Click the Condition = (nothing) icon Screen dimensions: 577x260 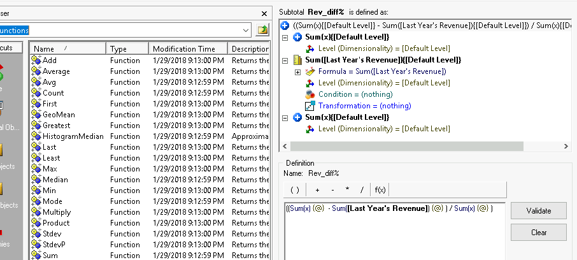pos(310,94)
